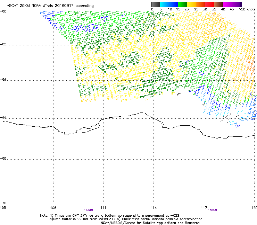The image size is (257, 225).
Task: Click the 14:08 swath time label
Action: click(x=88, y=210)
